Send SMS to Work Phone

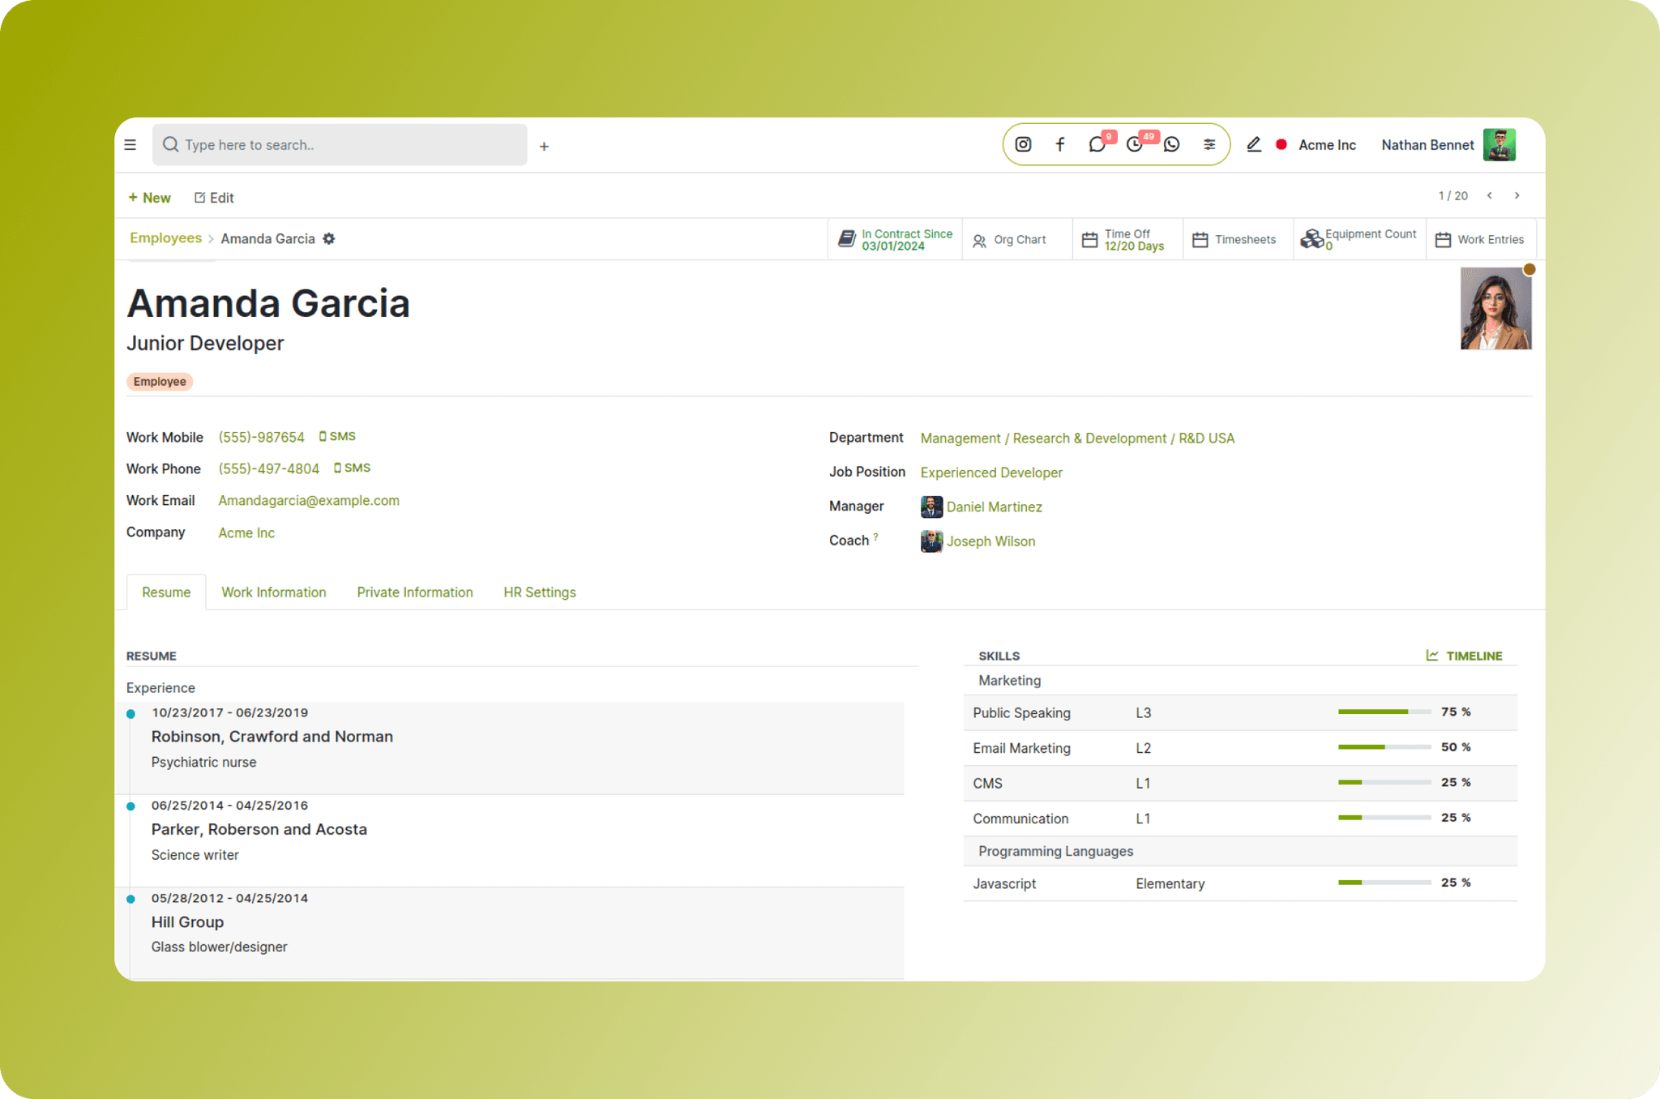click(x=352, y=468)
